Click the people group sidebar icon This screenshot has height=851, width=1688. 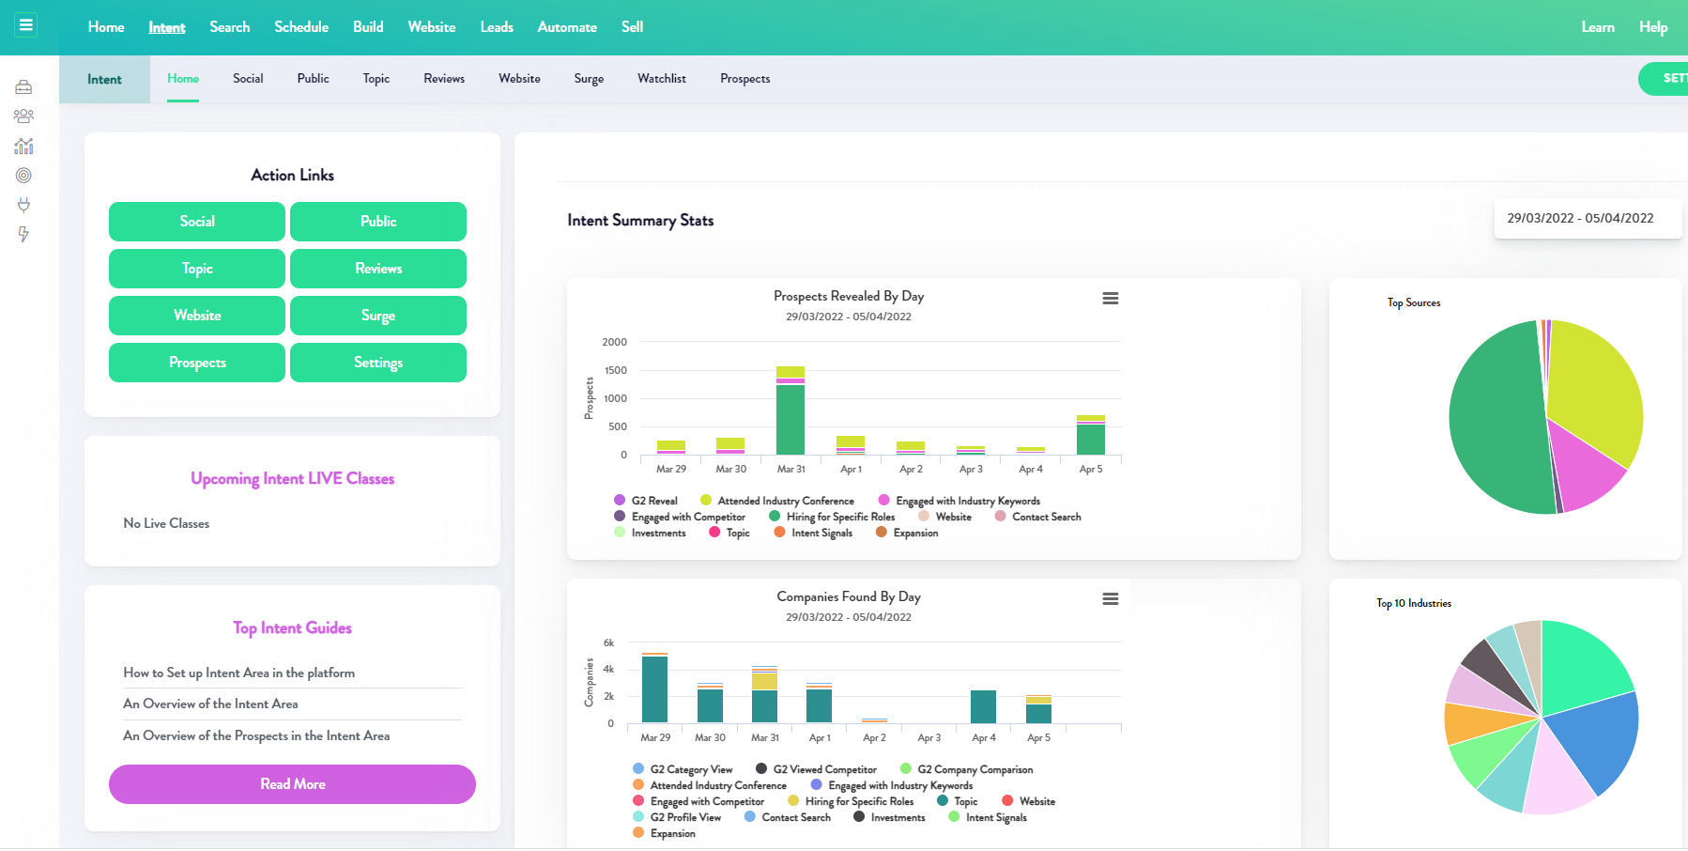[23, 116]
